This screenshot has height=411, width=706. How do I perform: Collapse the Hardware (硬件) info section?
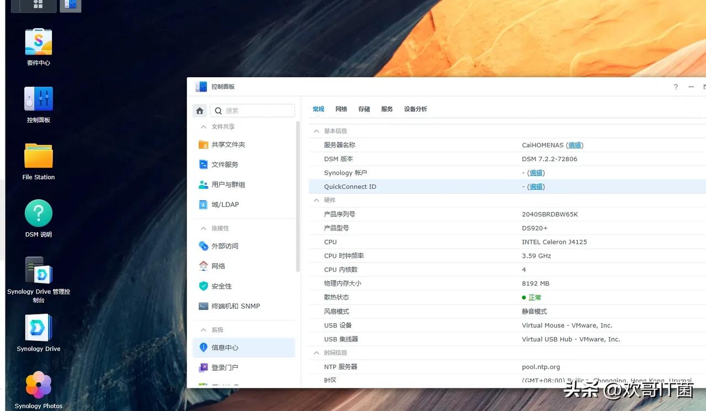317,200
